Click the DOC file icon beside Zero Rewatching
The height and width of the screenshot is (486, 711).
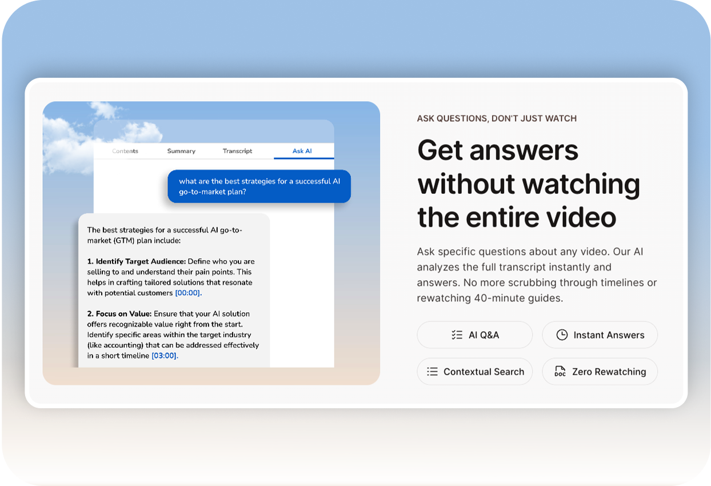[x=560, y=372]
